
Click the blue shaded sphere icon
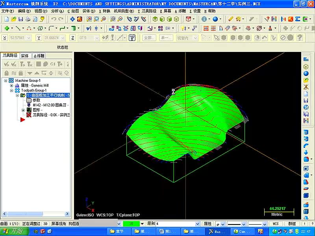(x=215, y=19)
